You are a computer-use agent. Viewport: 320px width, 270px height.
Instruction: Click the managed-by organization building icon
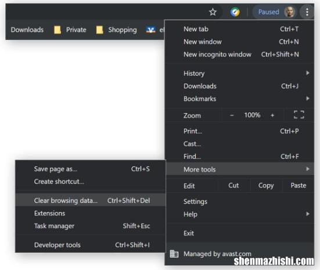(x=174, y=254)
